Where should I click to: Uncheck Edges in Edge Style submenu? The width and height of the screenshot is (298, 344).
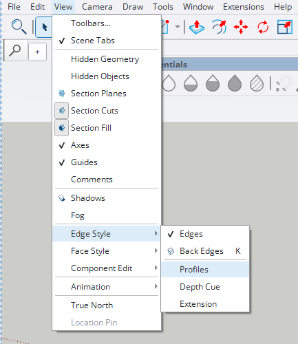[205, 234]
